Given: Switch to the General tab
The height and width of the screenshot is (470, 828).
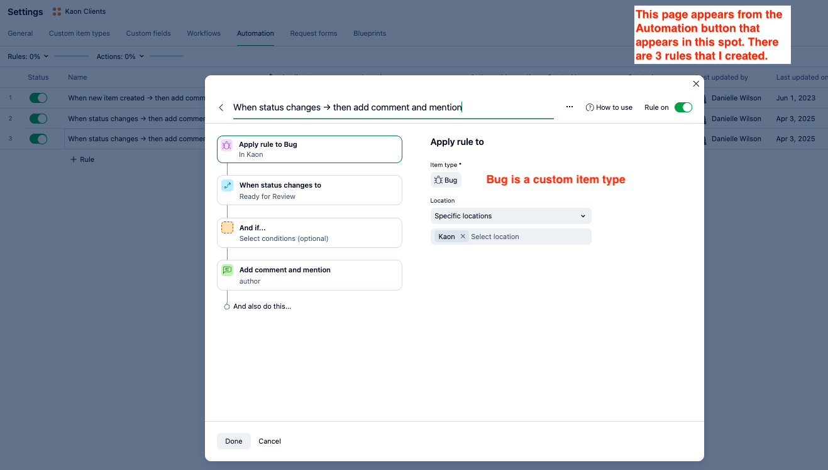Looking at the screenshot, I should pyautogui.click(x=20, y=33).
